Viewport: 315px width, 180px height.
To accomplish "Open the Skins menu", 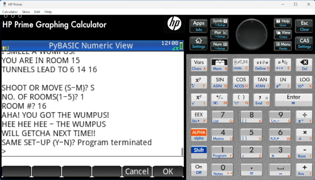I will tap(26, 12).
